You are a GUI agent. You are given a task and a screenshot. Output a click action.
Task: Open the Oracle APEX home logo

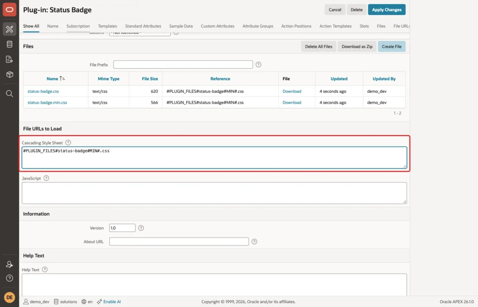9,10
